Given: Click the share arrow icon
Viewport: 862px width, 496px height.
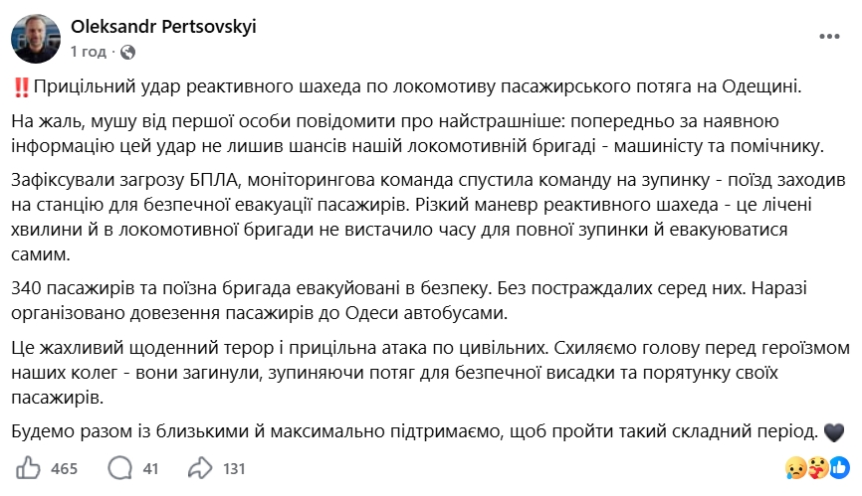Looking at the screenshot, I should pos(199,468).
